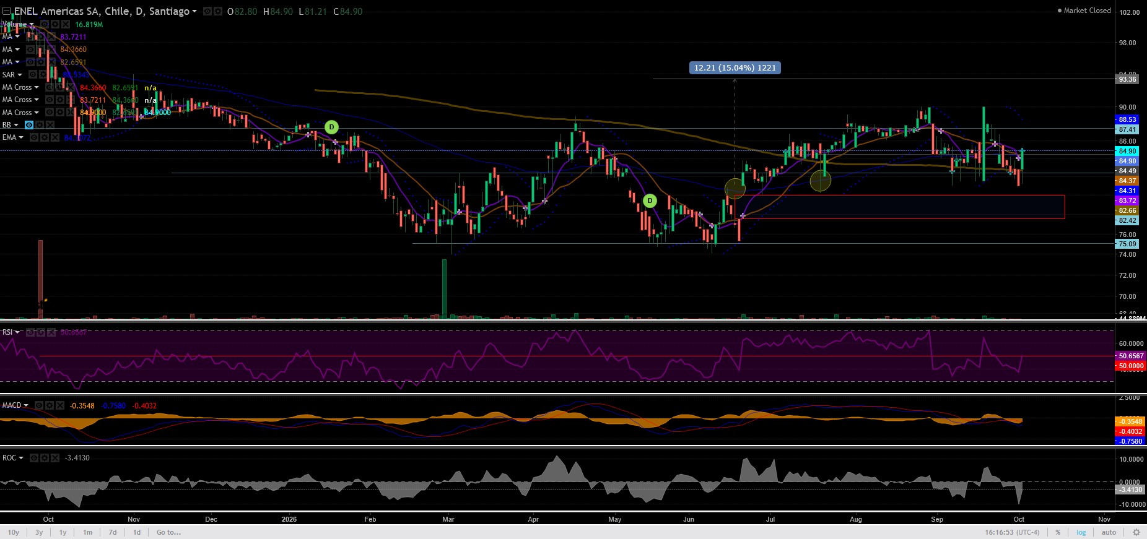Open ROC indicator settings gear
The width and height of the screenshot is (1147, 539).
click(45, 458)
